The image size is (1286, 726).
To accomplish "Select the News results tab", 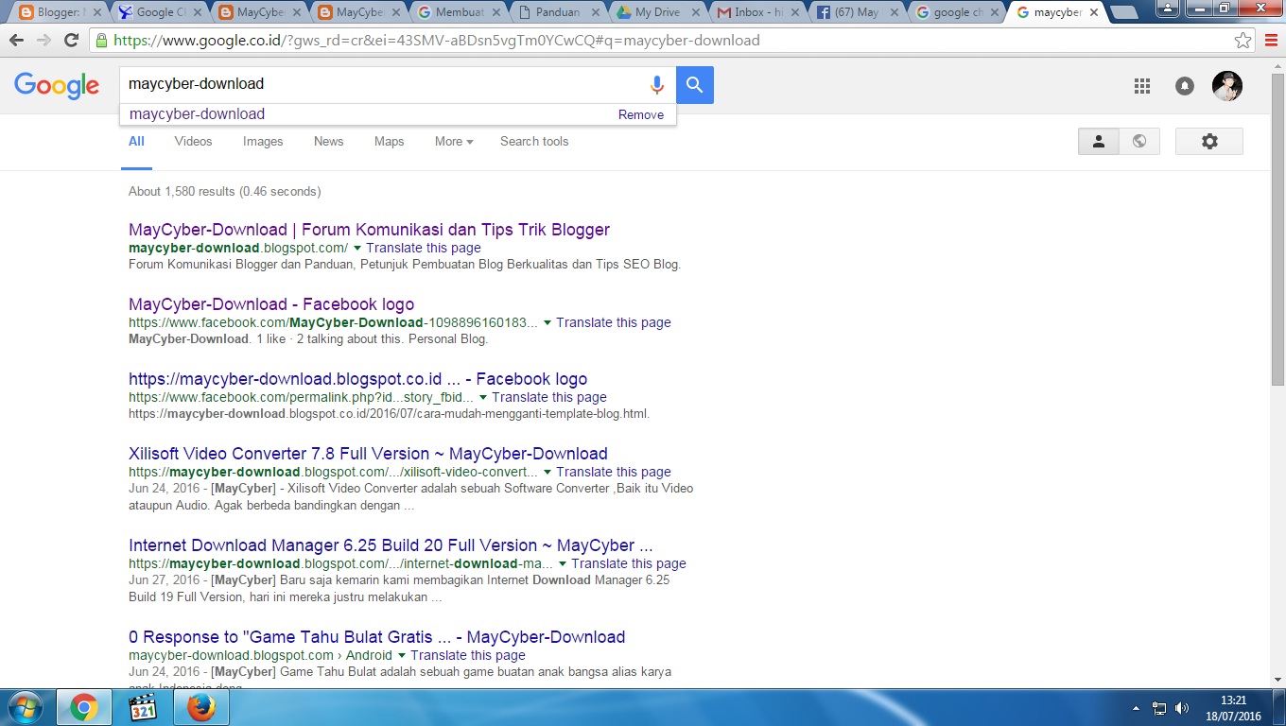I will tap(329, 142).
